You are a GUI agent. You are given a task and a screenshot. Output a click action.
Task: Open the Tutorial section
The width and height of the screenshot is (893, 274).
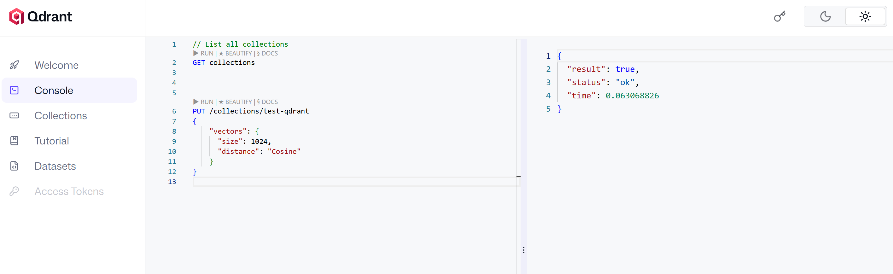tap(69, 141)
